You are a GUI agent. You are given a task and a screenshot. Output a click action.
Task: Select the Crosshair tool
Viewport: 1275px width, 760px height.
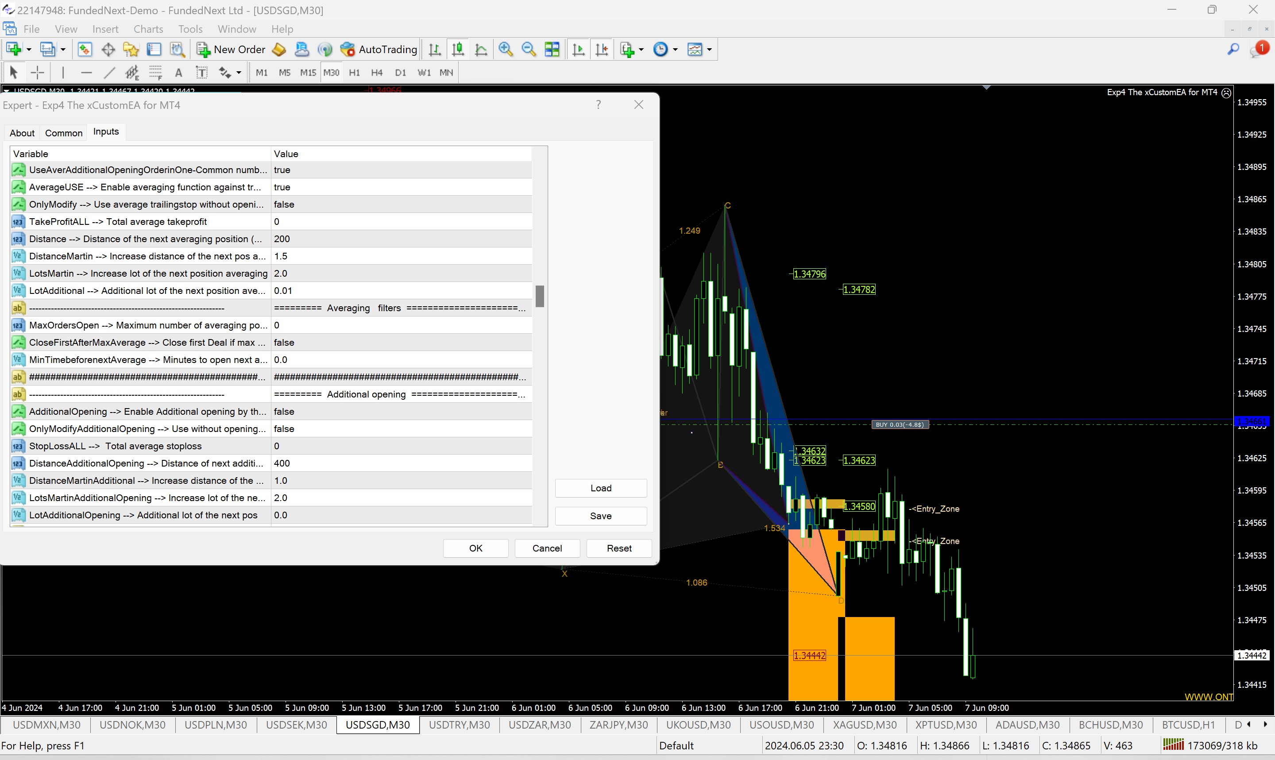coord(37,73)
